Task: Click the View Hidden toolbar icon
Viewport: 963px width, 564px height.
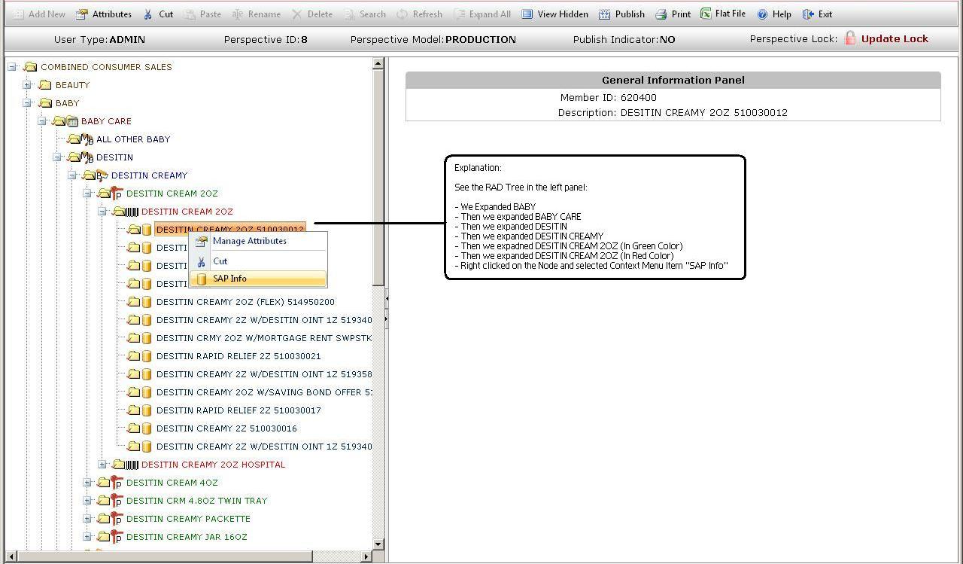Action: [x=527, y=14]
